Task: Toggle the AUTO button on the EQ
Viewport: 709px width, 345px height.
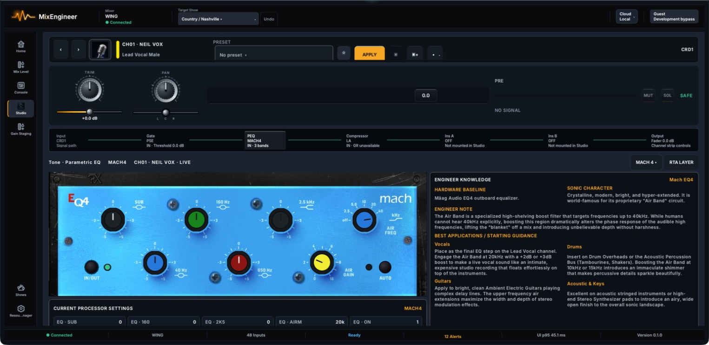Action: coord(385,267)
